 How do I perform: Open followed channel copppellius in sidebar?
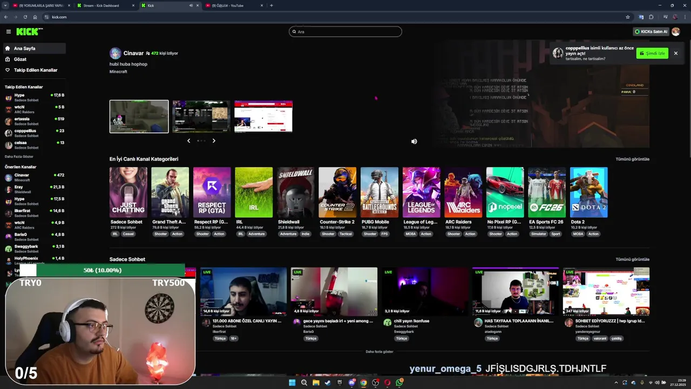coord(35,133)
